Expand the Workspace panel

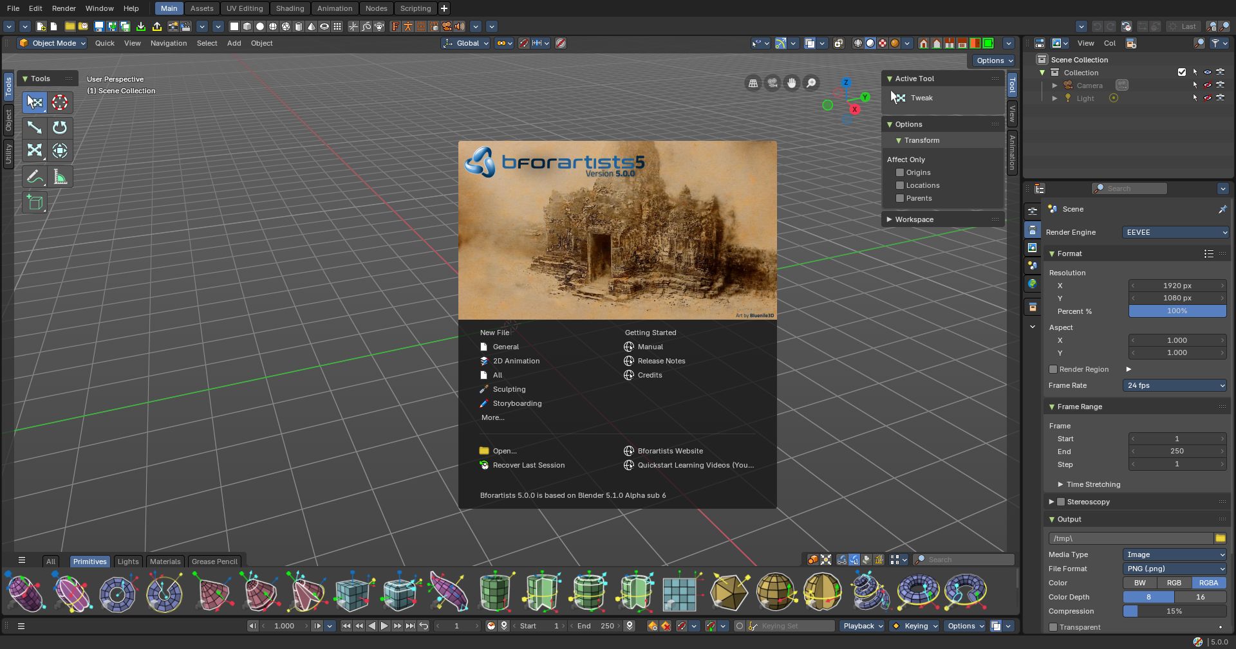pyautogui.click(x=914, y=219)
